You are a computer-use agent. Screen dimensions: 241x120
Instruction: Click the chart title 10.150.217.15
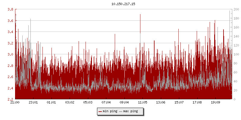click(x=124, y=4)
